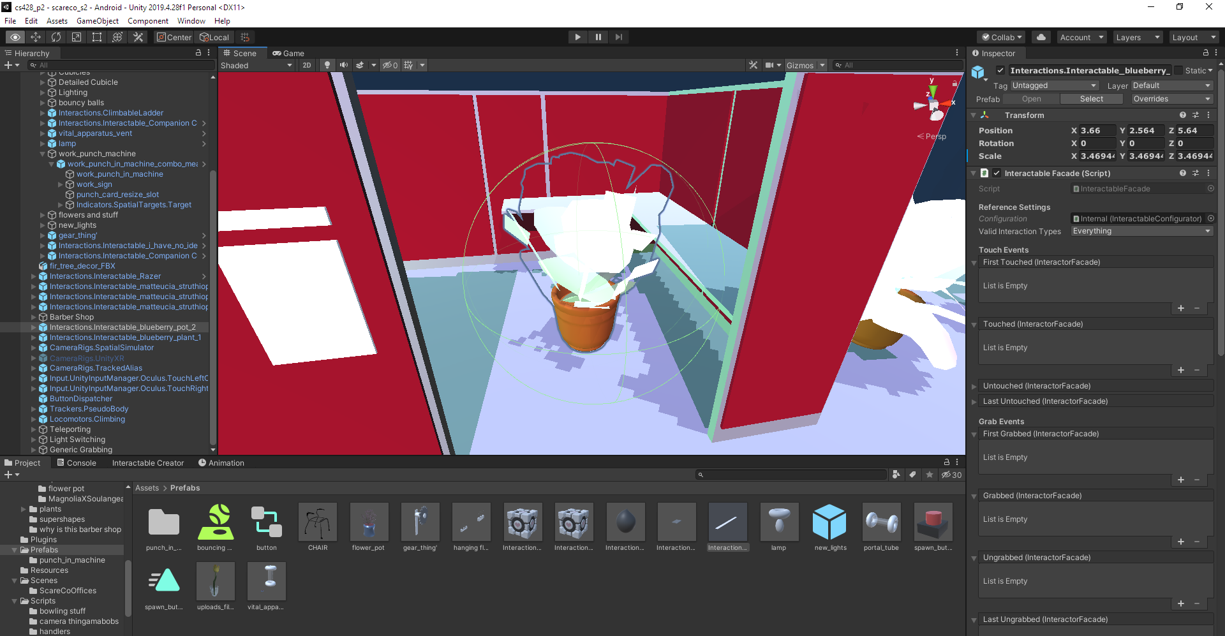Click the Step frame button
This screenshot has width=1225, height=636.
(618, 37)
